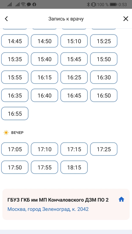Viewport: 132px width, 234px height.
Task: Select the 14:45 time slot
Action: click(x=15, y=41)
